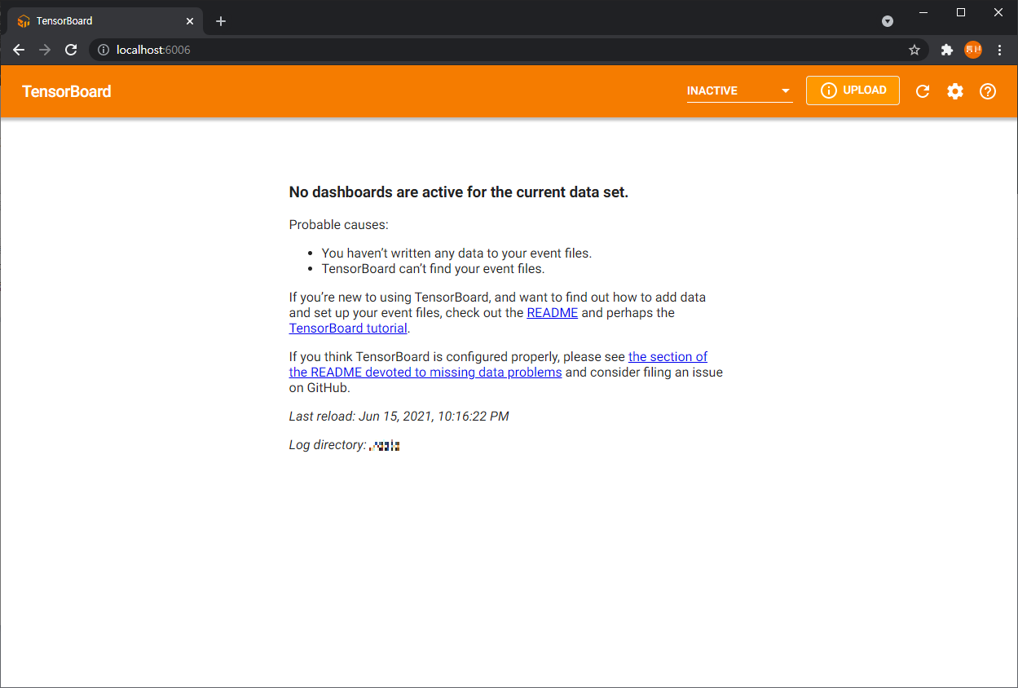Viewport: 1018px width, 688px height.
Task: Reload page with browser refresh button
Action: pos(71,50)
